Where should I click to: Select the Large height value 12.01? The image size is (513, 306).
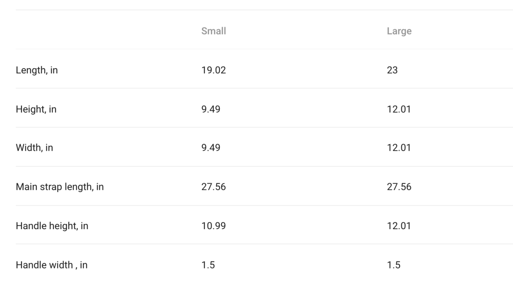398,109
